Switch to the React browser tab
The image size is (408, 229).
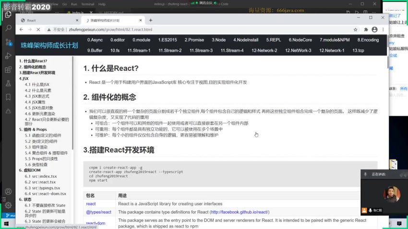pos(48,20)
